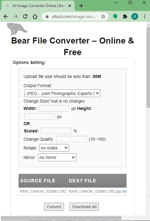Maximize the Chrome window
Image resolution: width=150 pixels, height=221 pixels.
coord(130,3)
